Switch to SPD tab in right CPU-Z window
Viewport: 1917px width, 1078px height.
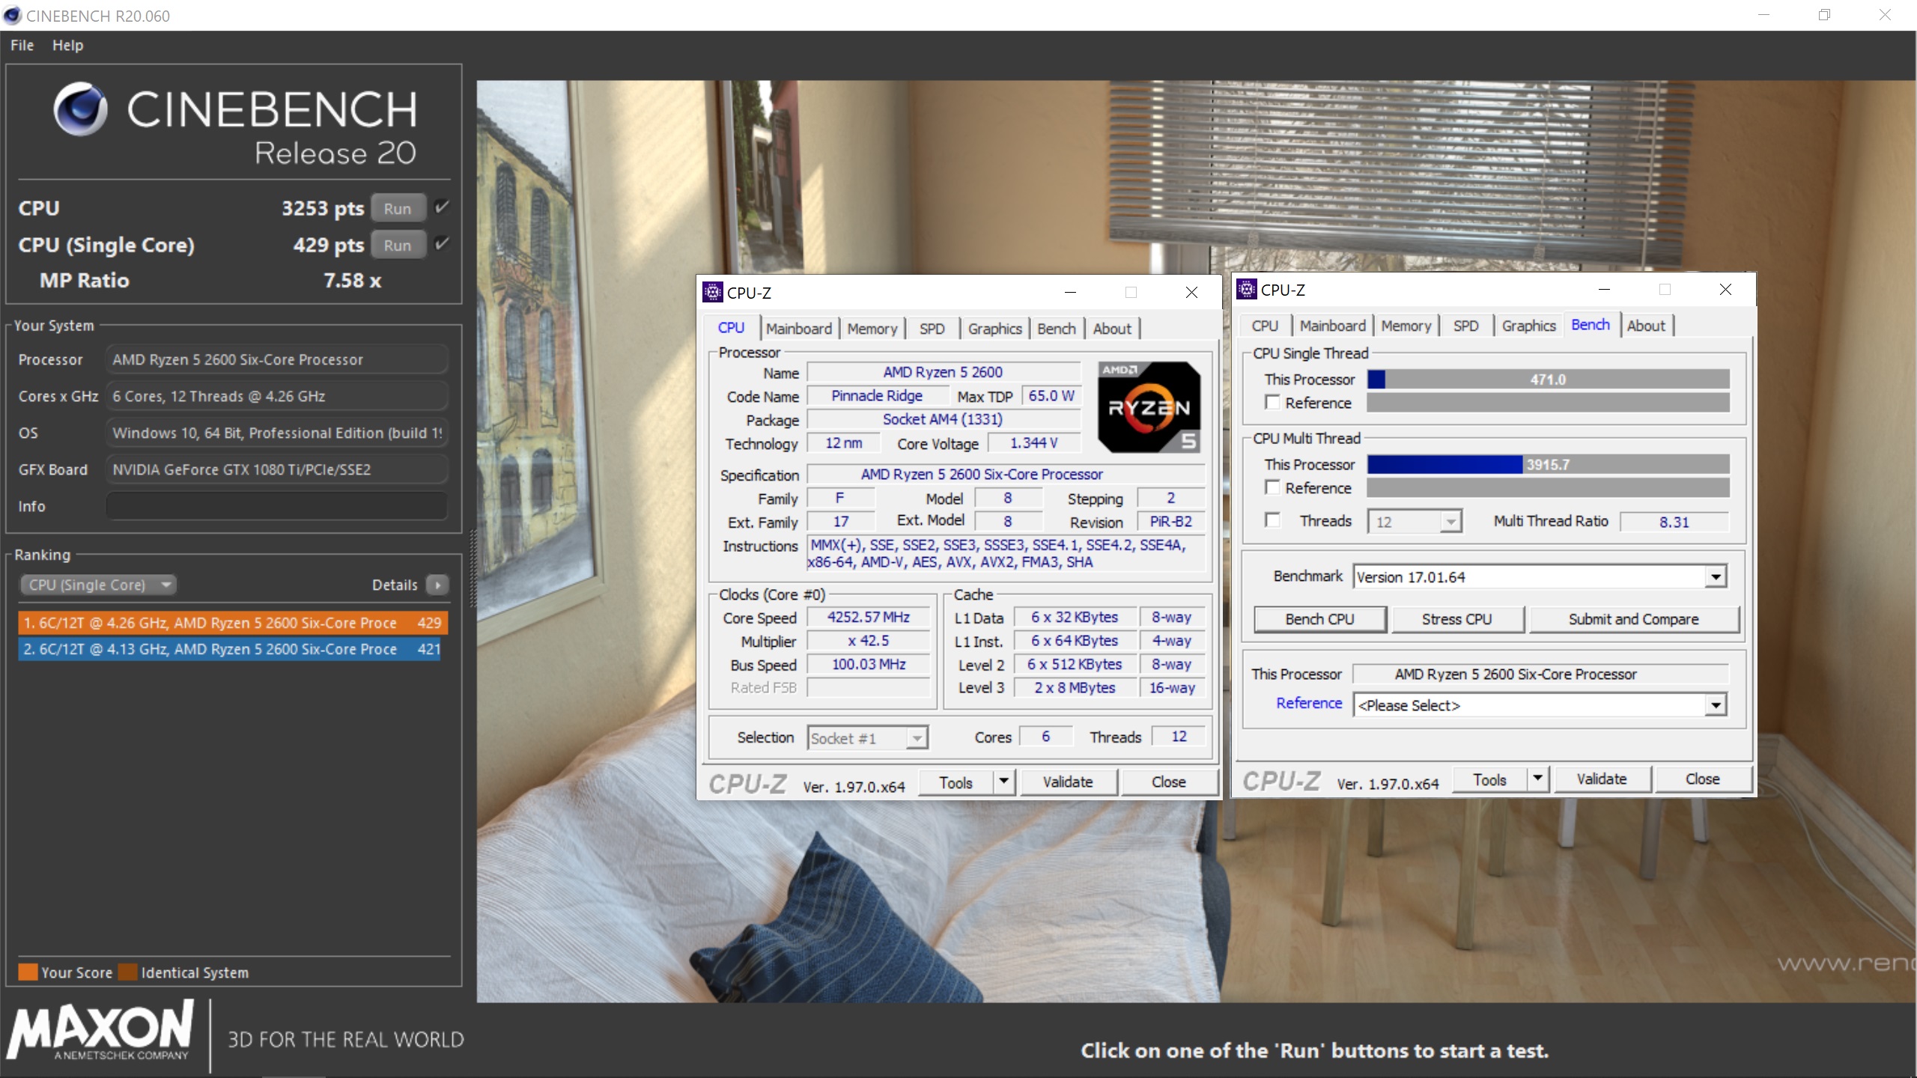pos(1465,326)
